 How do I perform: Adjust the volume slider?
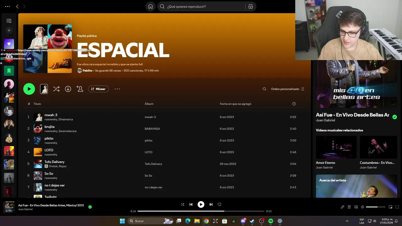click(x=376, y=207)
